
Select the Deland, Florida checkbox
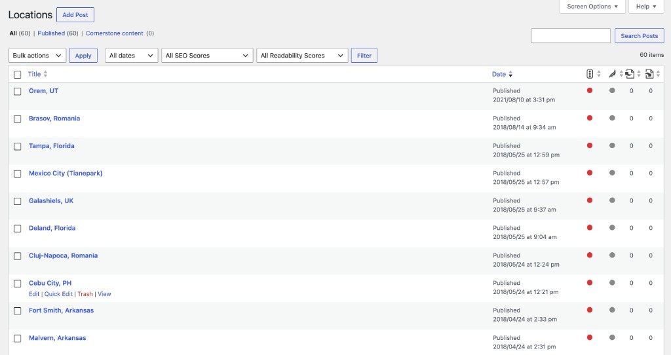tap(18, 229)
